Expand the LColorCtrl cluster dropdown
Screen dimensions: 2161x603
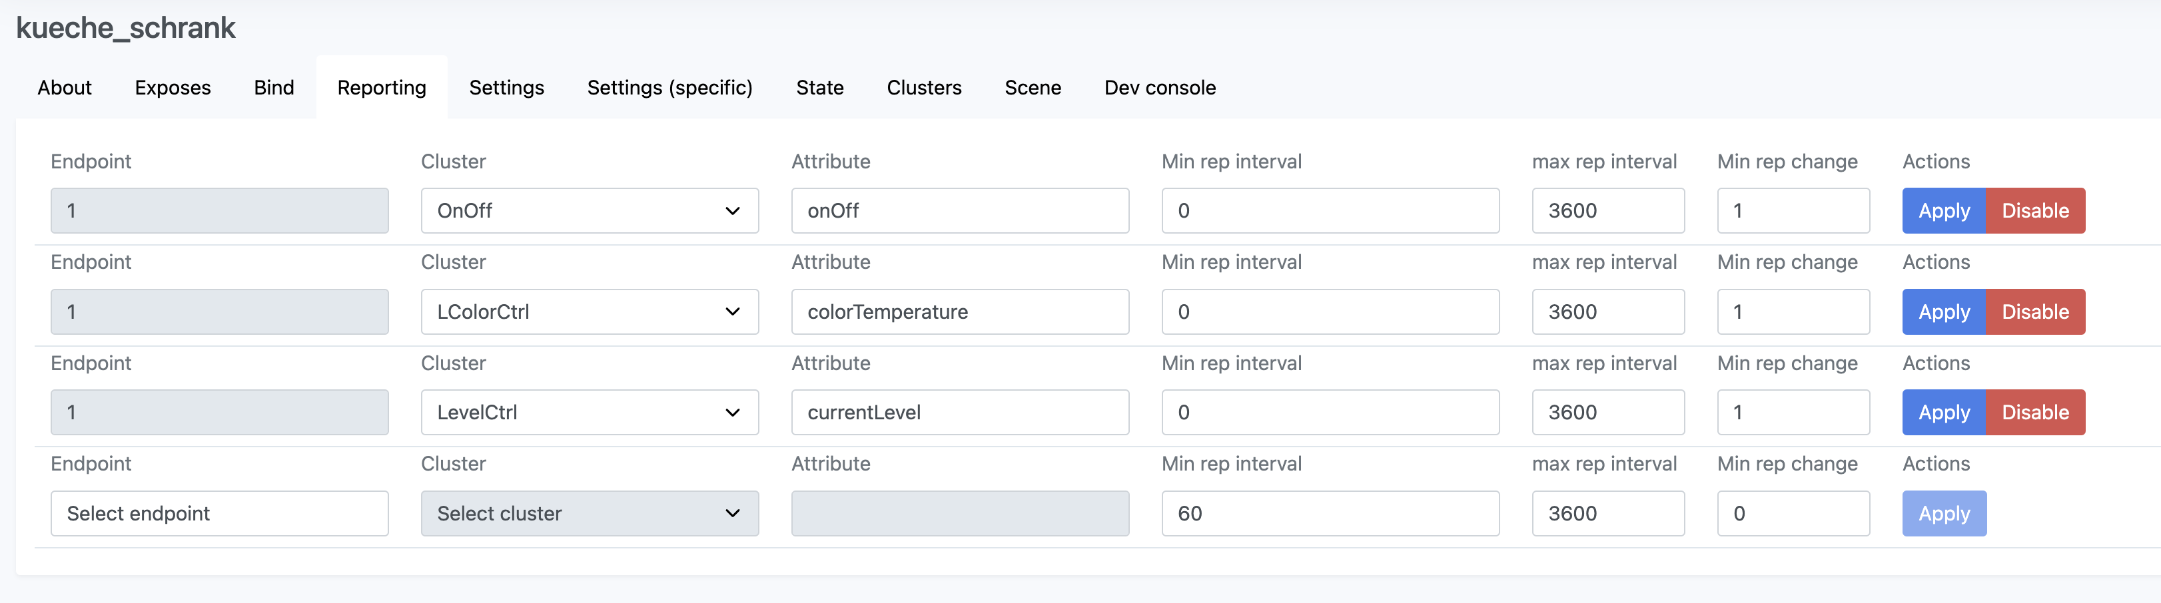coord(589,312)
